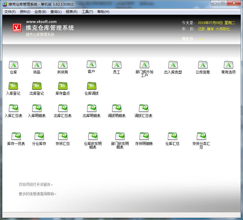243x220 pixels.
Task: Click the www.vksoft.com website link
Action: tap(41, 22)
